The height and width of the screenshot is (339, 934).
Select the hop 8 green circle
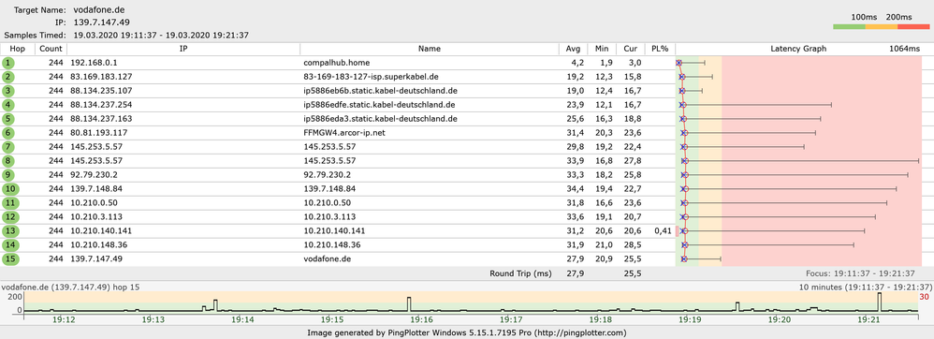tap(7, 161)
